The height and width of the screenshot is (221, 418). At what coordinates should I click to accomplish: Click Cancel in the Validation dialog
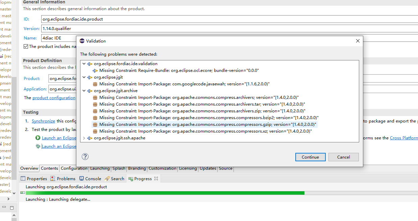click(344, 157)
